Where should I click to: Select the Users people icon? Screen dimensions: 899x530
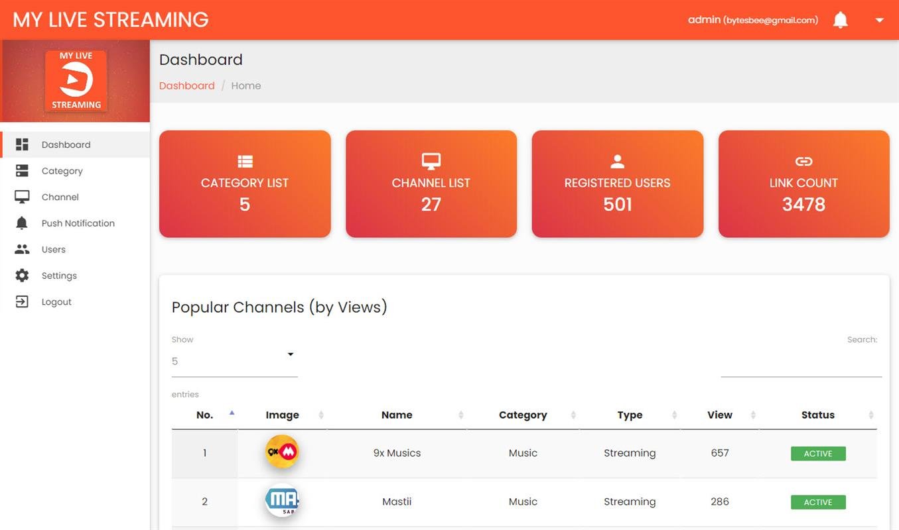tap(23, 249)
